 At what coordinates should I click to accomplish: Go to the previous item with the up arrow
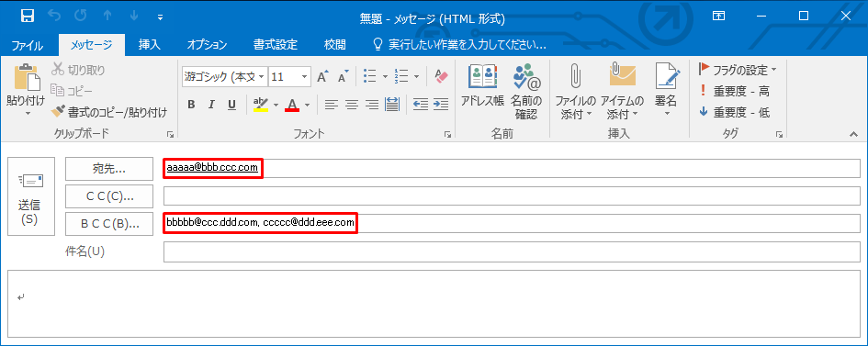click(107, 16)
